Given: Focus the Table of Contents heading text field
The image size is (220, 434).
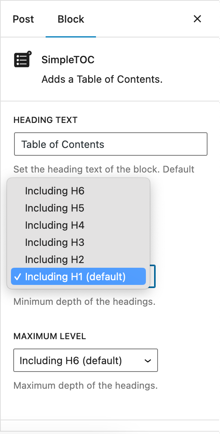Looking at the screenshot, I should tap(111, 144).
